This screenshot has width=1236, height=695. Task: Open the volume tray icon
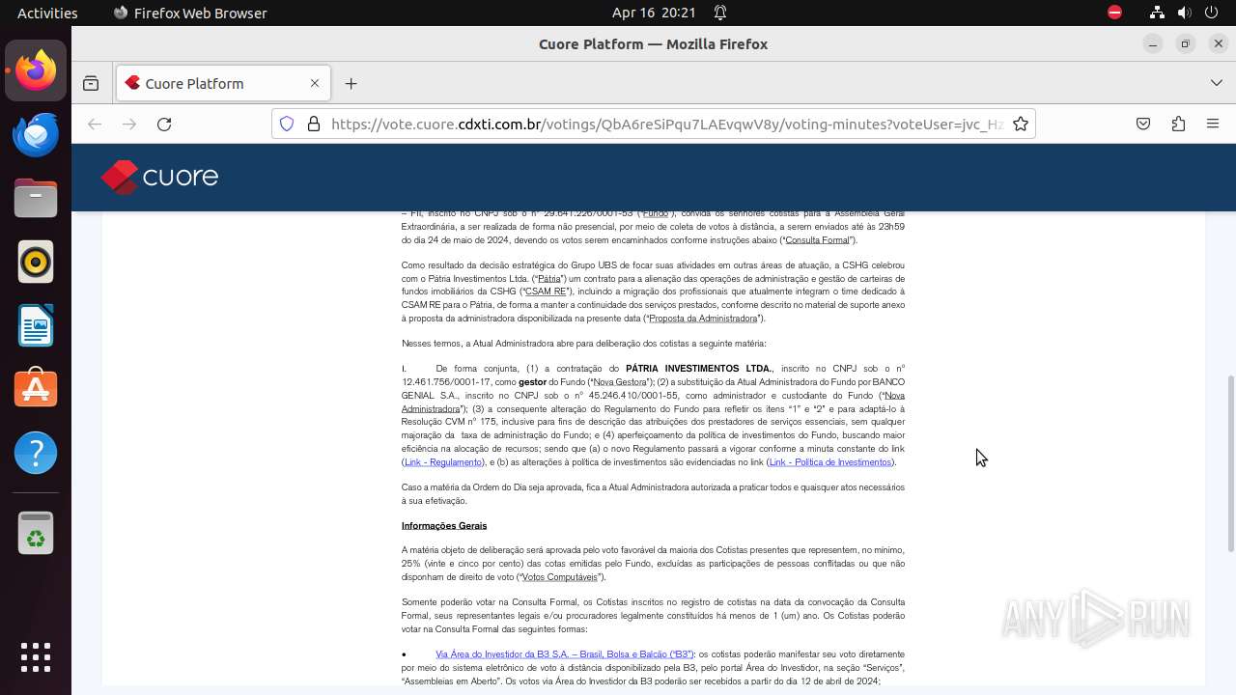point(1184,13)
